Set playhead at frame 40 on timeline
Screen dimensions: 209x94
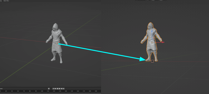[x=6, y=91]
